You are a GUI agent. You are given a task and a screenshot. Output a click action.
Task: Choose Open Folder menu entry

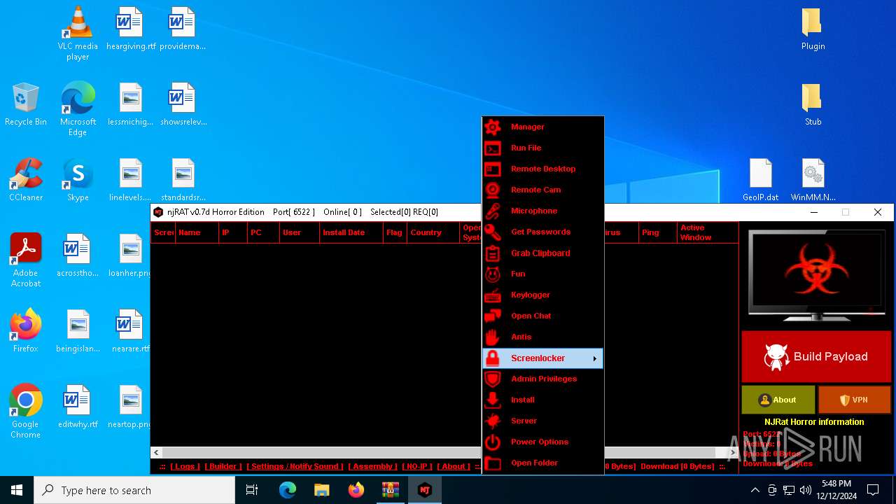(x=542, y=463)
